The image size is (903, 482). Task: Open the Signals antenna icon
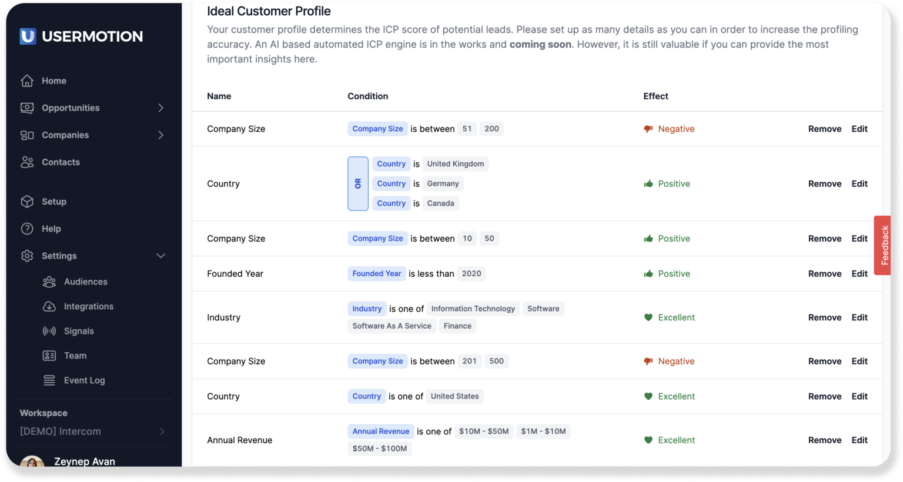click(x=49, y=330)
